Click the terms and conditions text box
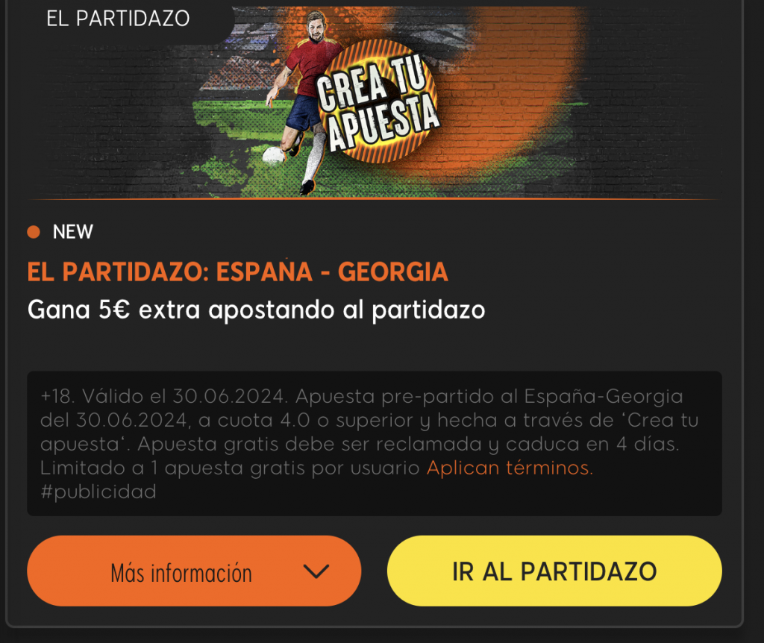This screenshot has width=764, height=643. point(375,443)
